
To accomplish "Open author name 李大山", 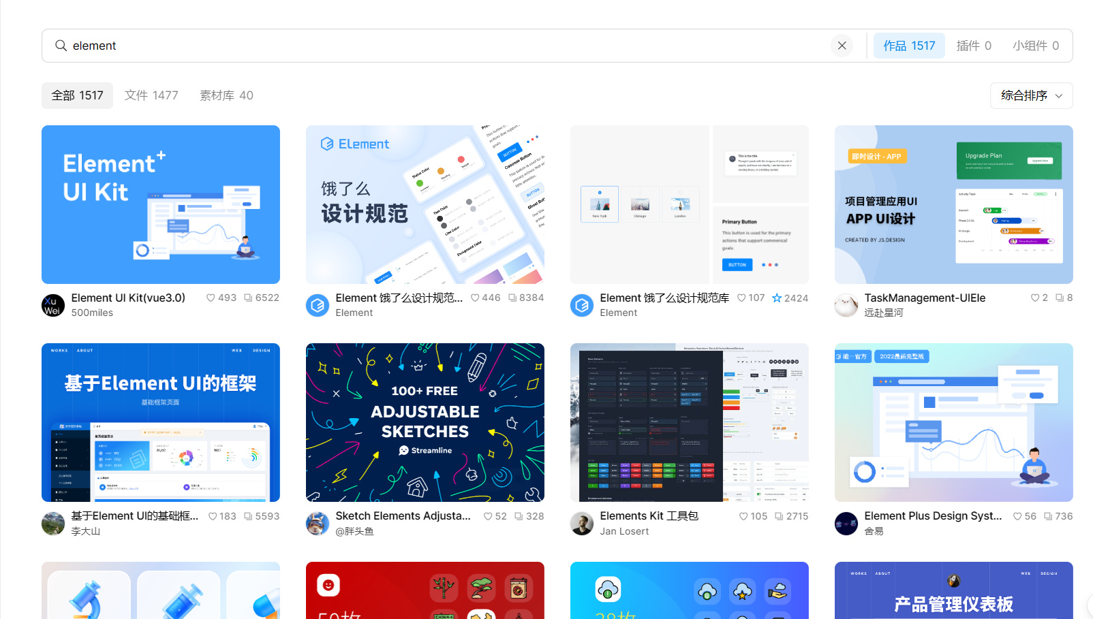I will point(86,531).
